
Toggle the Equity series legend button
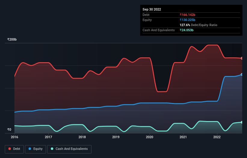[36, 149]
